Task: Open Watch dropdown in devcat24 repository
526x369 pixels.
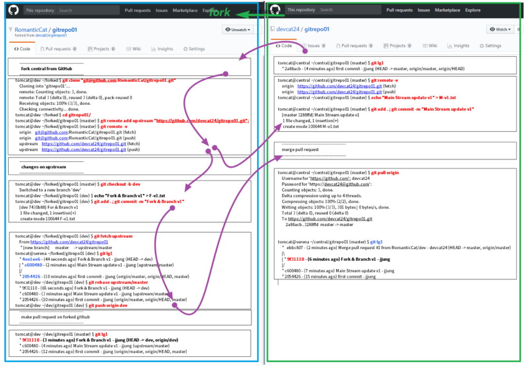Action: 500,29
